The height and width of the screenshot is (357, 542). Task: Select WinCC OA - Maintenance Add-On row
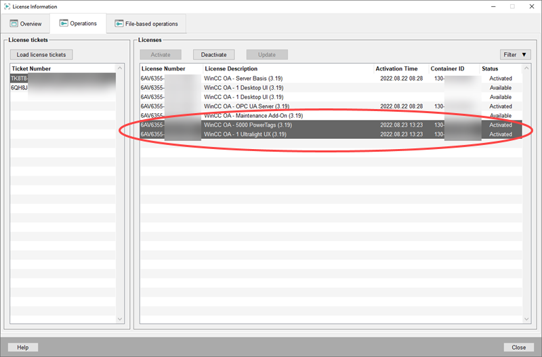click(331, 116)
